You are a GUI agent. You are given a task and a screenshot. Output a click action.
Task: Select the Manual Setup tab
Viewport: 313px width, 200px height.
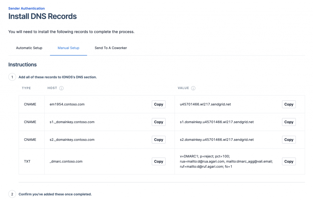68,48
